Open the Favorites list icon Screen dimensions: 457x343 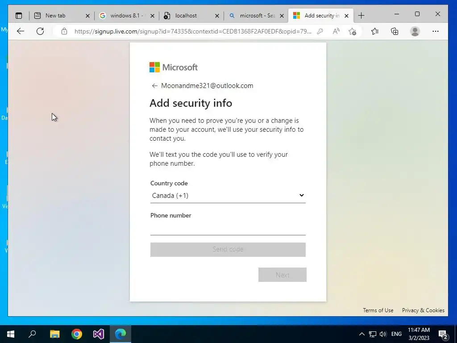tap(375, 31)
